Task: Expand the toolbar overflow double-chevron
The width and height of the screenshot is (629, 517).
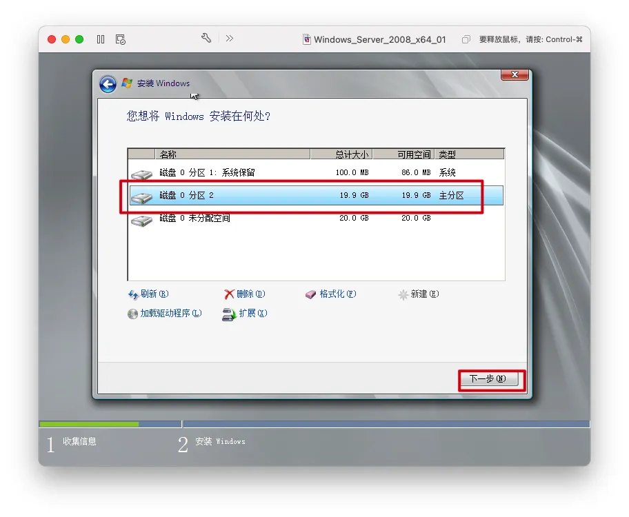Action: click(230, 39)
